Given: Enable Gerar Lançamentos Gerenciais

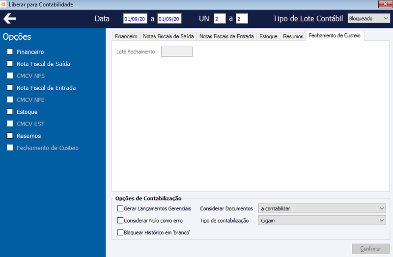Looking at the screenshot, I should click(x=120, y=208).
